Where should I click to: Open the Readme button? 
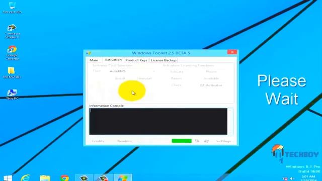tap(124, 141)
